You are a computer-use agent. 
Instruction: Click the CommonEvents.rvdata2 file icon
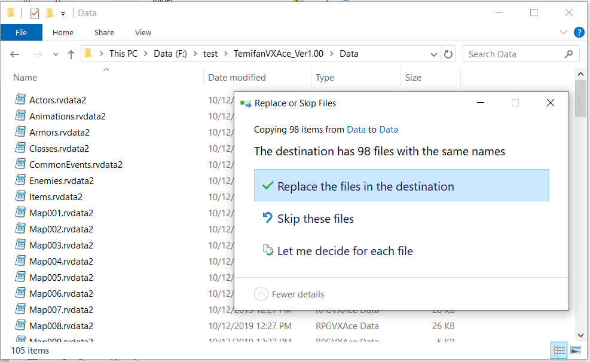tap(20, 164)
